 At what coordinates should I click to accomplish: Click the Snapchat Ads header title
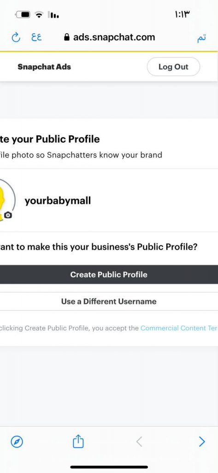click(x=44, y=67)
